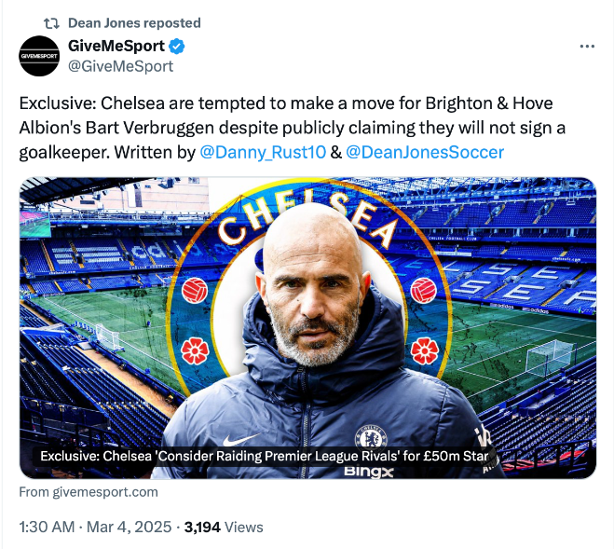Screen dimensions: 614x549
Task: Open the @Danny_Rust10 mention
Action: click(263, 152)
